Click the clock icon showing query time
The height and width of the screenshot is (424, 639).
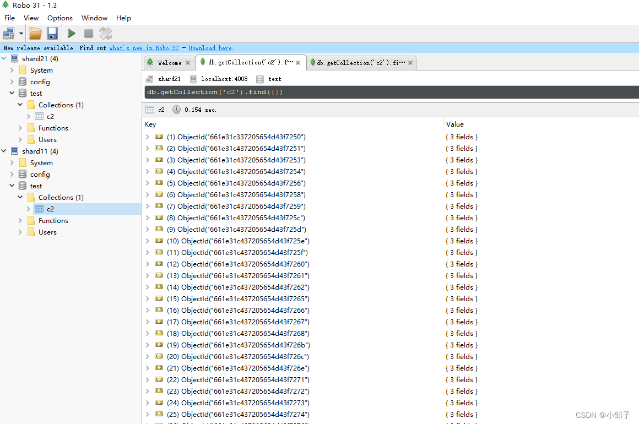pos(176,109)
